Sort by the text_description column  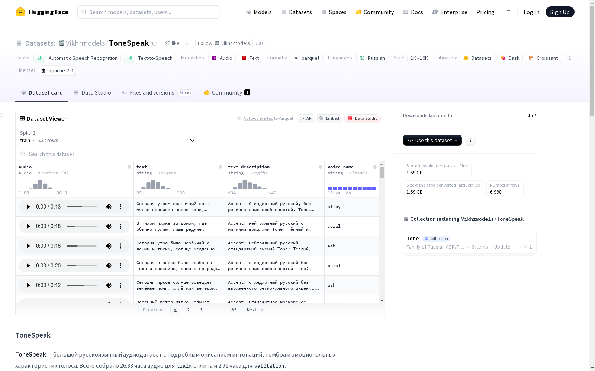(x=320, y=167)
